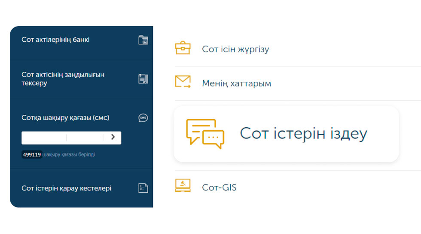Go to Менің хаттарым
Image resolution: width=421 pixels, height=234 pixels.
pos(236,83)
